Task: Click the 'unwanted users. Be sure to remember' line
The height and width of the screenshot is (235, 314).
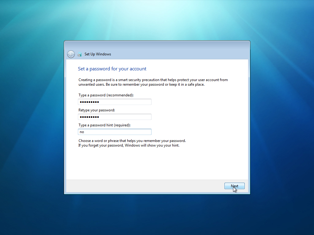Action: point(141,84)
